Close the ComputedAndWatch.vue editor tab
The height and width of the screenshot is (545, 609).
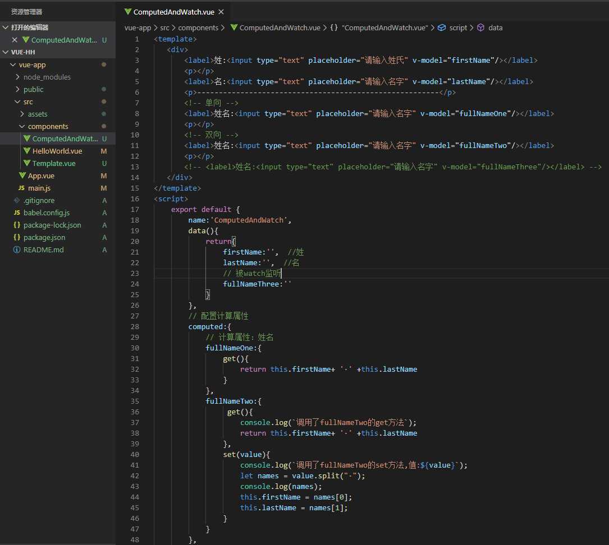[x=221, y=12]
